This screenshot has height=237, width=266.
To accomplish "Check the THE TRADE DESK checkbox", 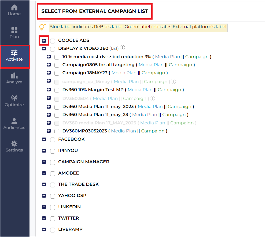I will (x=53, y=185).
